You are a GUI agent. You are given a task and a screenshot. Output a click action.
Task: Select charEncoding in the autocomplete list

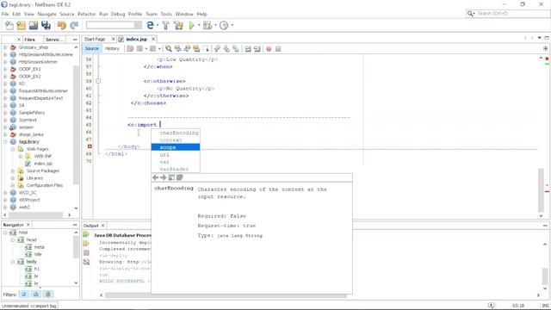(x=176, y=133)
